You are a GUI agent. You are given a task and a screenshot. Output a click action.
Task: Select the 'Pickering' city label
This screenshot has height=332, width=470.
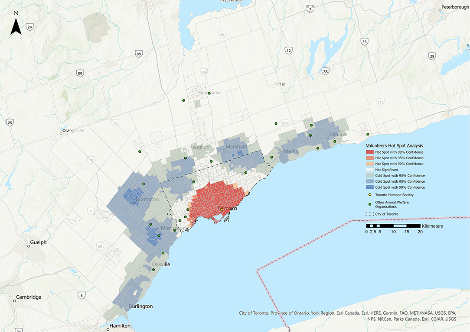[x=290, y=151]
